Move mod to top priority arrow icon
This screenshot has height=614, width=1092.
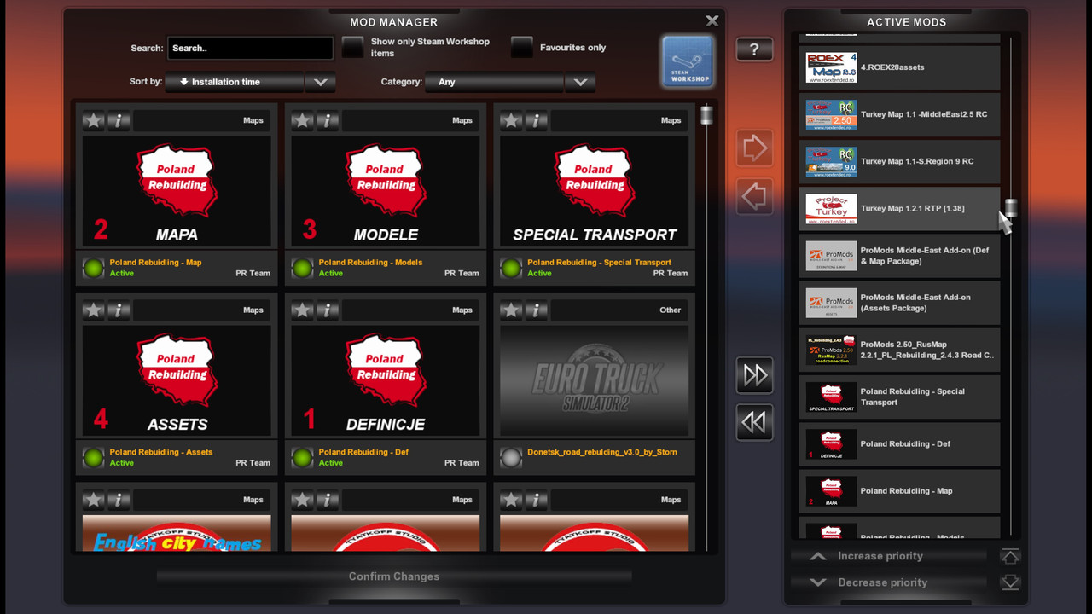pyautogui.click(x=1010, y=556)
